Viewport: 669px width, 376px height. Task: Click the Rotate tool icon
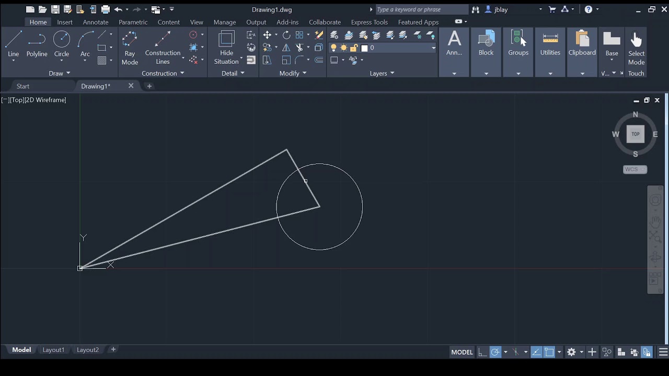tap(286, 35)
